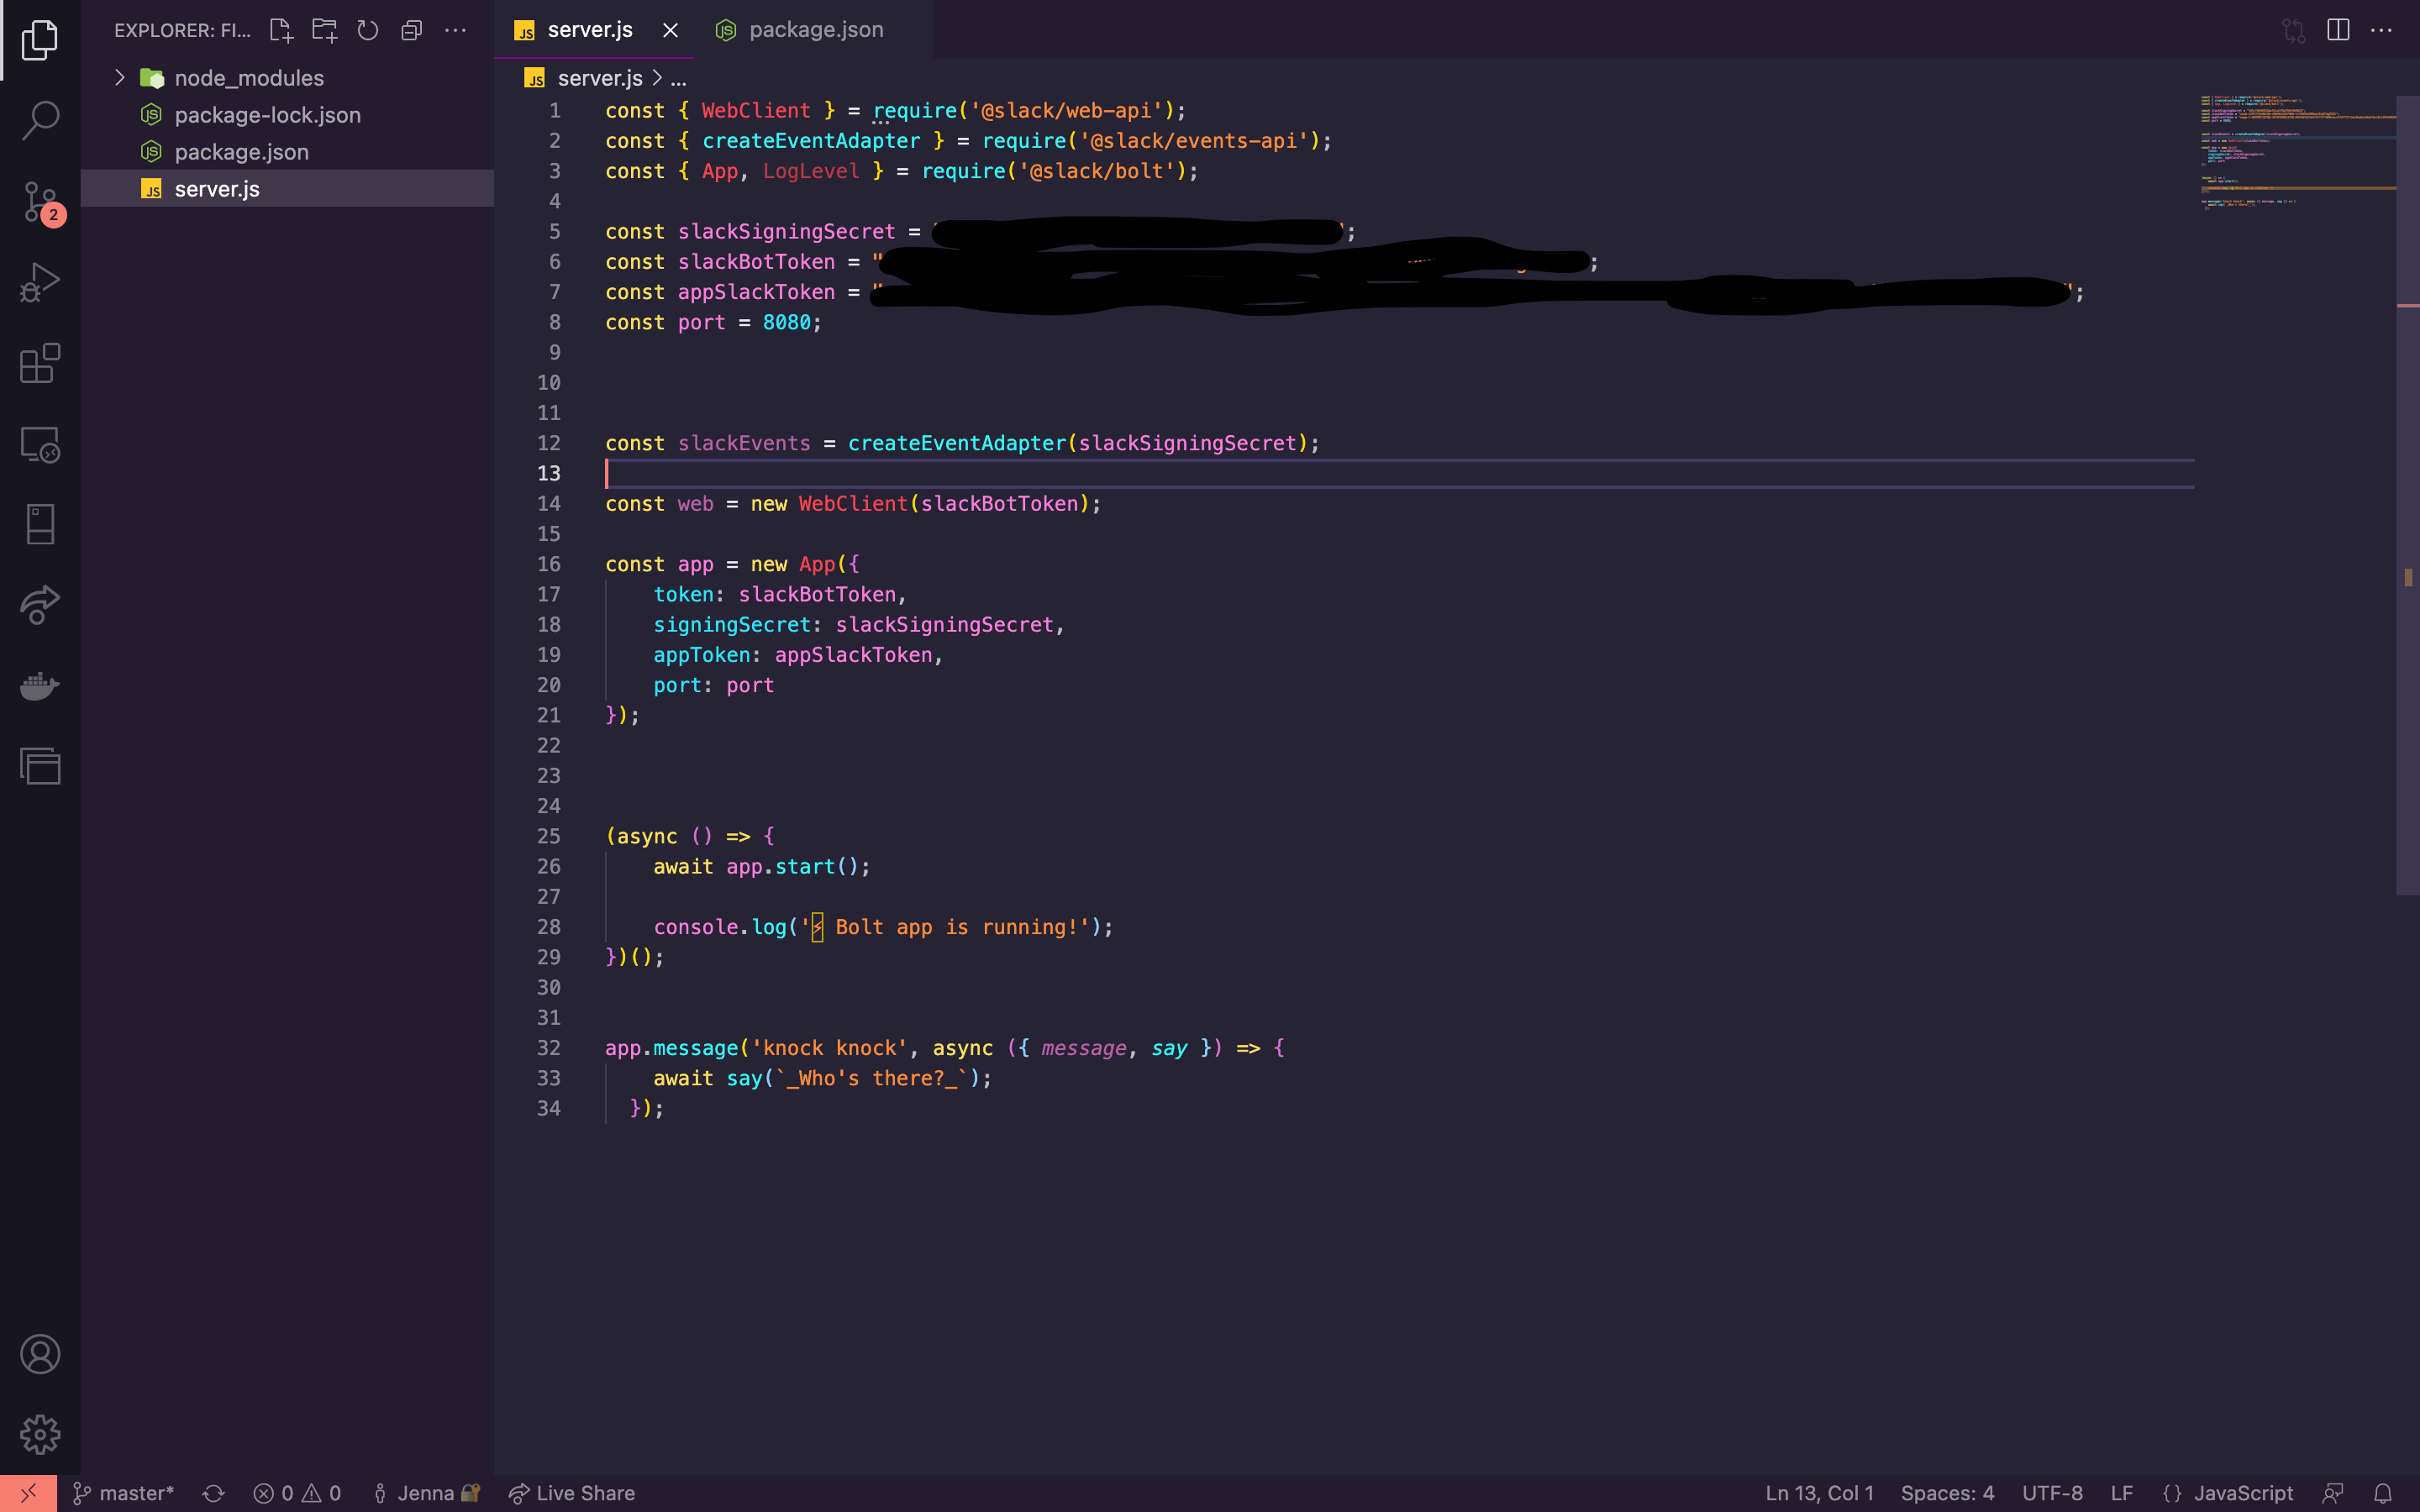2420x1512 pixels.
Task: Change file encoding UTF-8
Action: coord(2052,1493)
